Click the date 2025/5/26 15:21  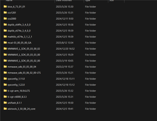[65, 73]
